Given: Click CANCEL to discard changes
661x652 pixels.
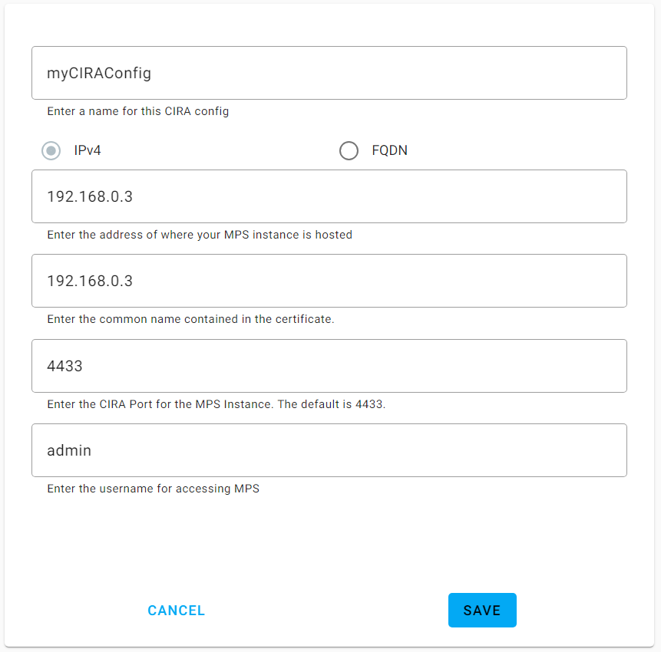Looking at the screenshot, I should point(176,610).
